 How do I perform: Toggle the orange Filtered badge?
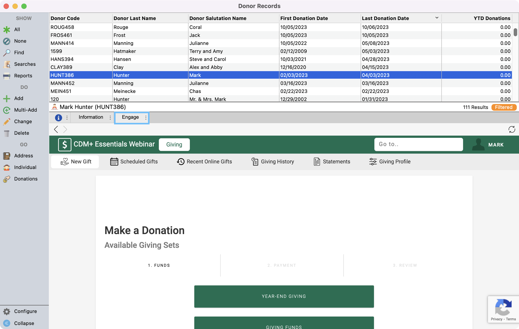coord(504,107)
